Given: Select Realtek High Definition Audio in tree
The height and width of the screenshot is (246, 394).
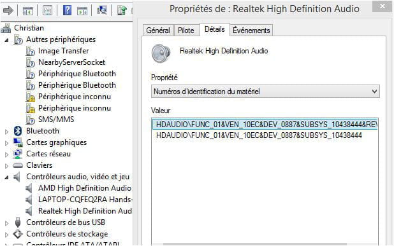Looking at the screenshot, I should pos(85,210).
